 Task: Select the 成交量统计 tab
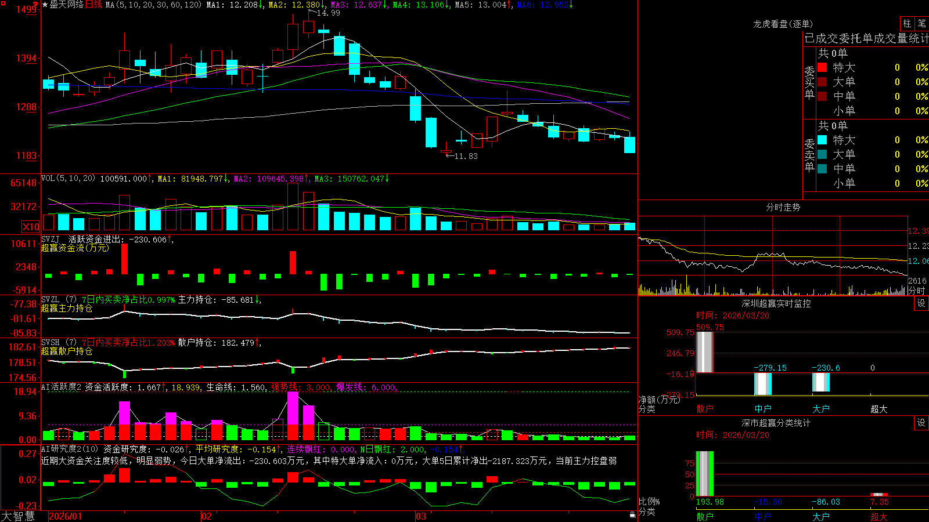[x=901, y=38]
